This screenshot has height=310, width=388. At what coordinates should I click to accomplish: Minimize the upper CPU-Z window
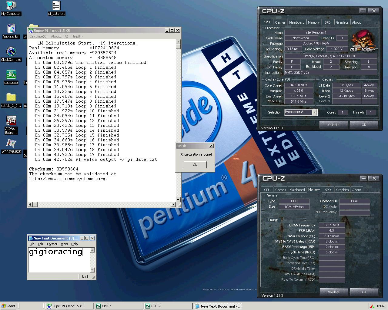[363, 11]
